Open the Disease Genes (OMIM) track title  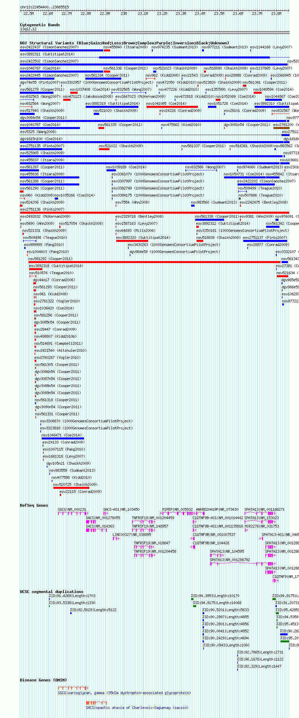pos(43,680)
